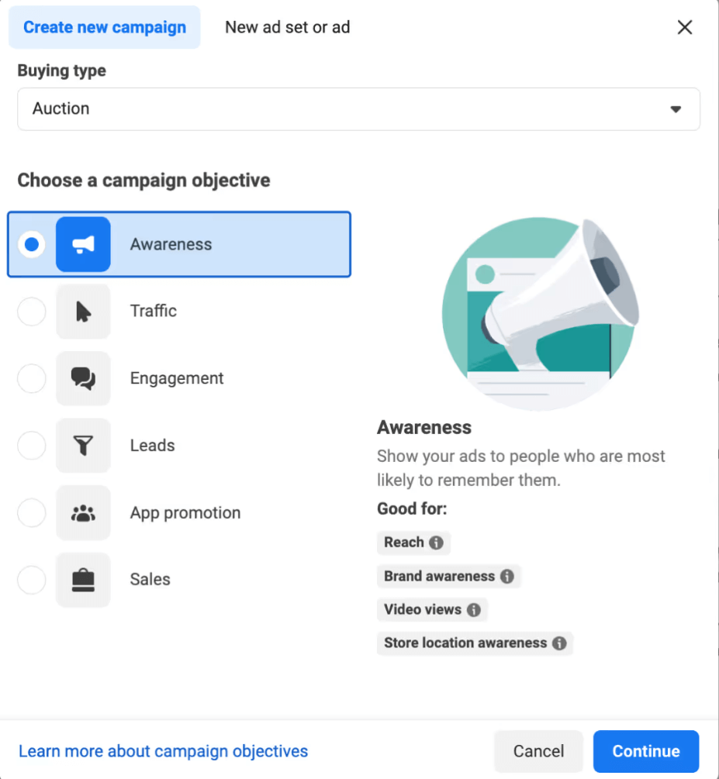Click the Engagement chat bubbles icon
The height and width of the screenshot is (779, 719).
83,378
